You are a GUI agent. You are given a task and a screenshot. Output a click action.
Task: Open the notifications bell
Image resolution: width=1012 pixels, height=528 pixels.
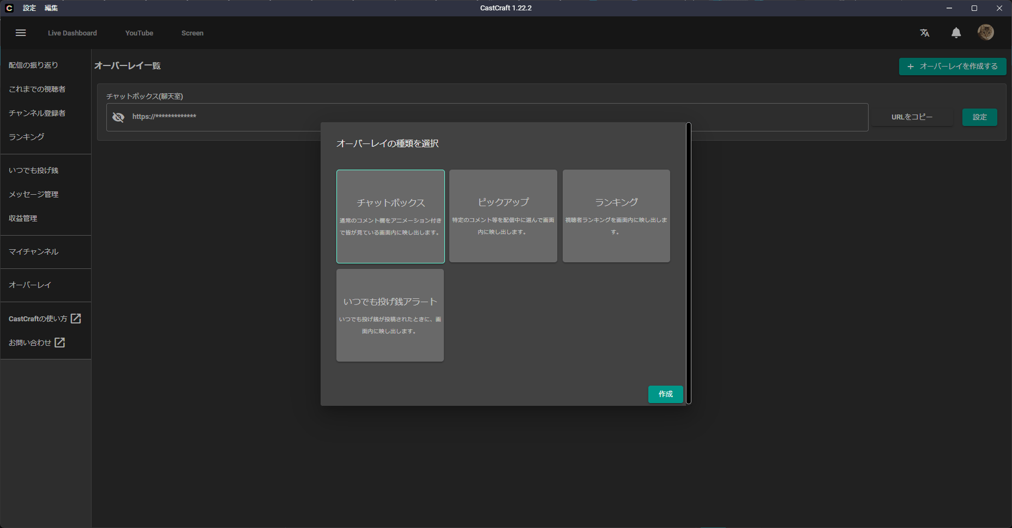[956, 33]
